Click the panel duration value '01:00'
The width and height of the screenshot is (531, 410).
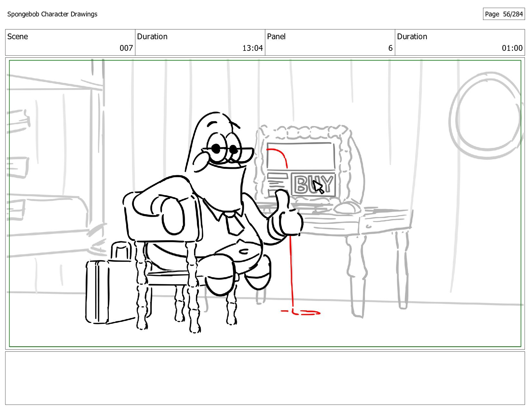512,48
